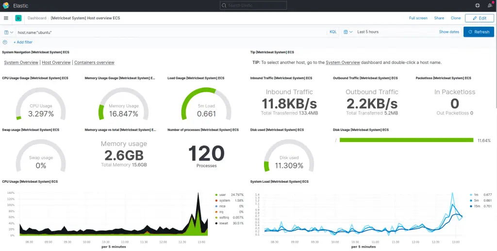Viewport: 497px width, 251px height.
Task: Click the dashboard title breadcrumb text
Action: (85, 18)
